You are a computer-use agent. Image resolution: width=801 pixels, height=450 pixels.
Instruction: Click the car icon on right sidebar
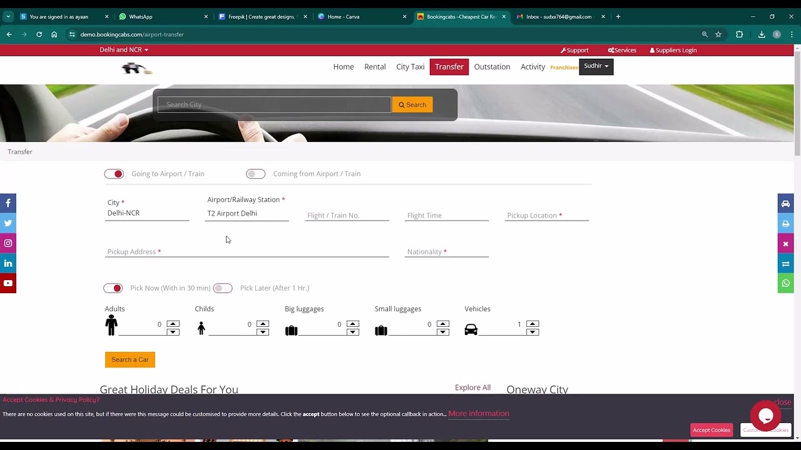(785, 204)
